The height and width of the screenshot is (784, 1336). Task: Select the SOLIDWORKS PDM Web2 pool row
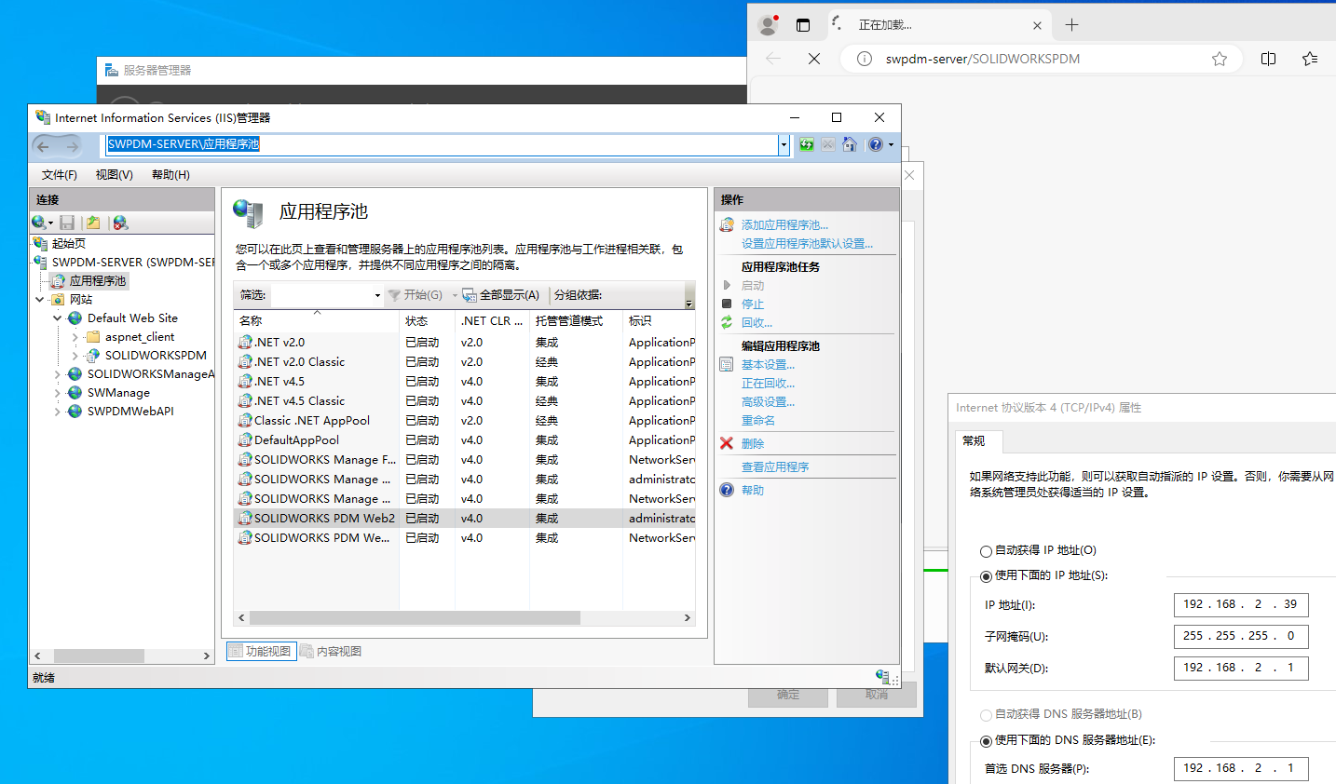click(x=464, y=519)
